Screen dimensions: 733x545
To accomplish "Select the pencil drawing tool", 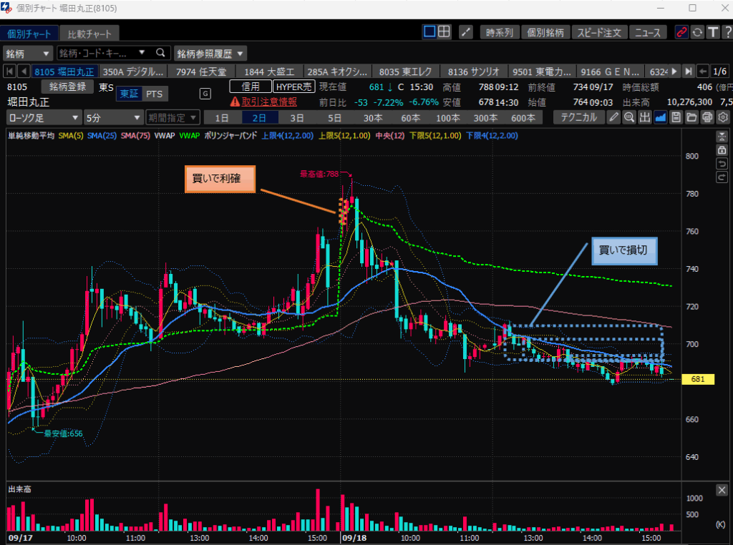I will click(614, 118).
